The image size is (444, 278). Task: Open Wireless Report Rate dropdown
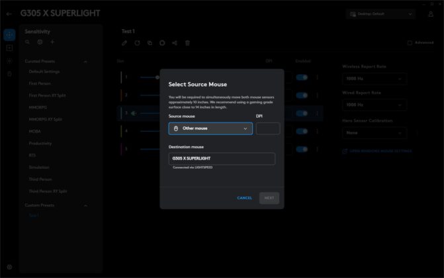tap(375, 79)
